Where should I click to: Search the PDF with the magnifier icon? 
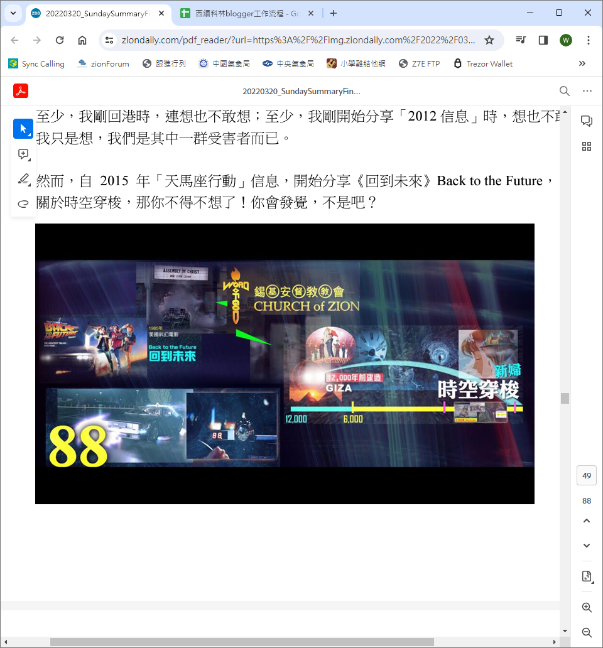tap(565, 91)
